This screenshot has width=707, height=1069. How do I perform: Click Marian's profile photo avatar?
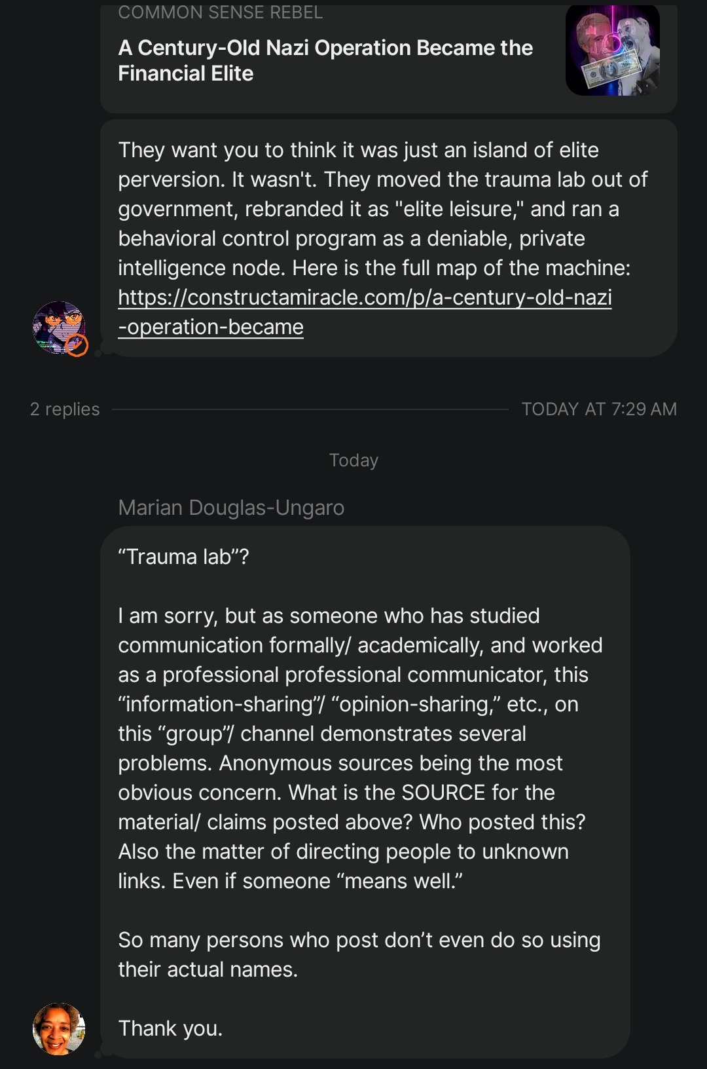pyautogui.click(x=59, y=1028)
